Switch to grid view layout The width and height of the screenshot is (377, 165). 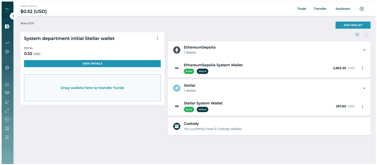click(x=366, y=35)
